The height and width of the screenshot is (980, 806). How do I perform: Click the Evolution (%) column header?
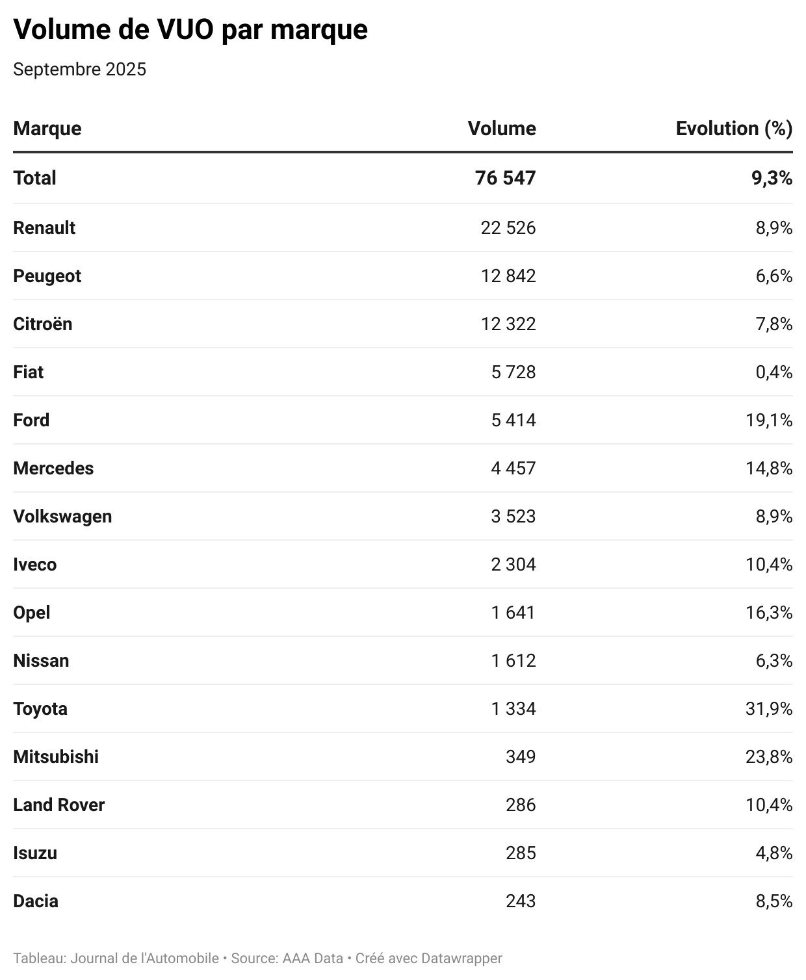(x=733, y=129)
